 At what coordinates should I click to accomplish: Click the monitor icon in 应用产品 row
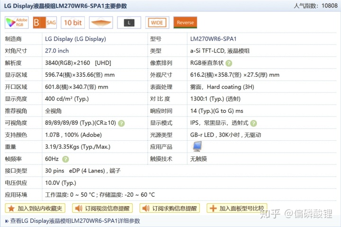tap(197, 146)
